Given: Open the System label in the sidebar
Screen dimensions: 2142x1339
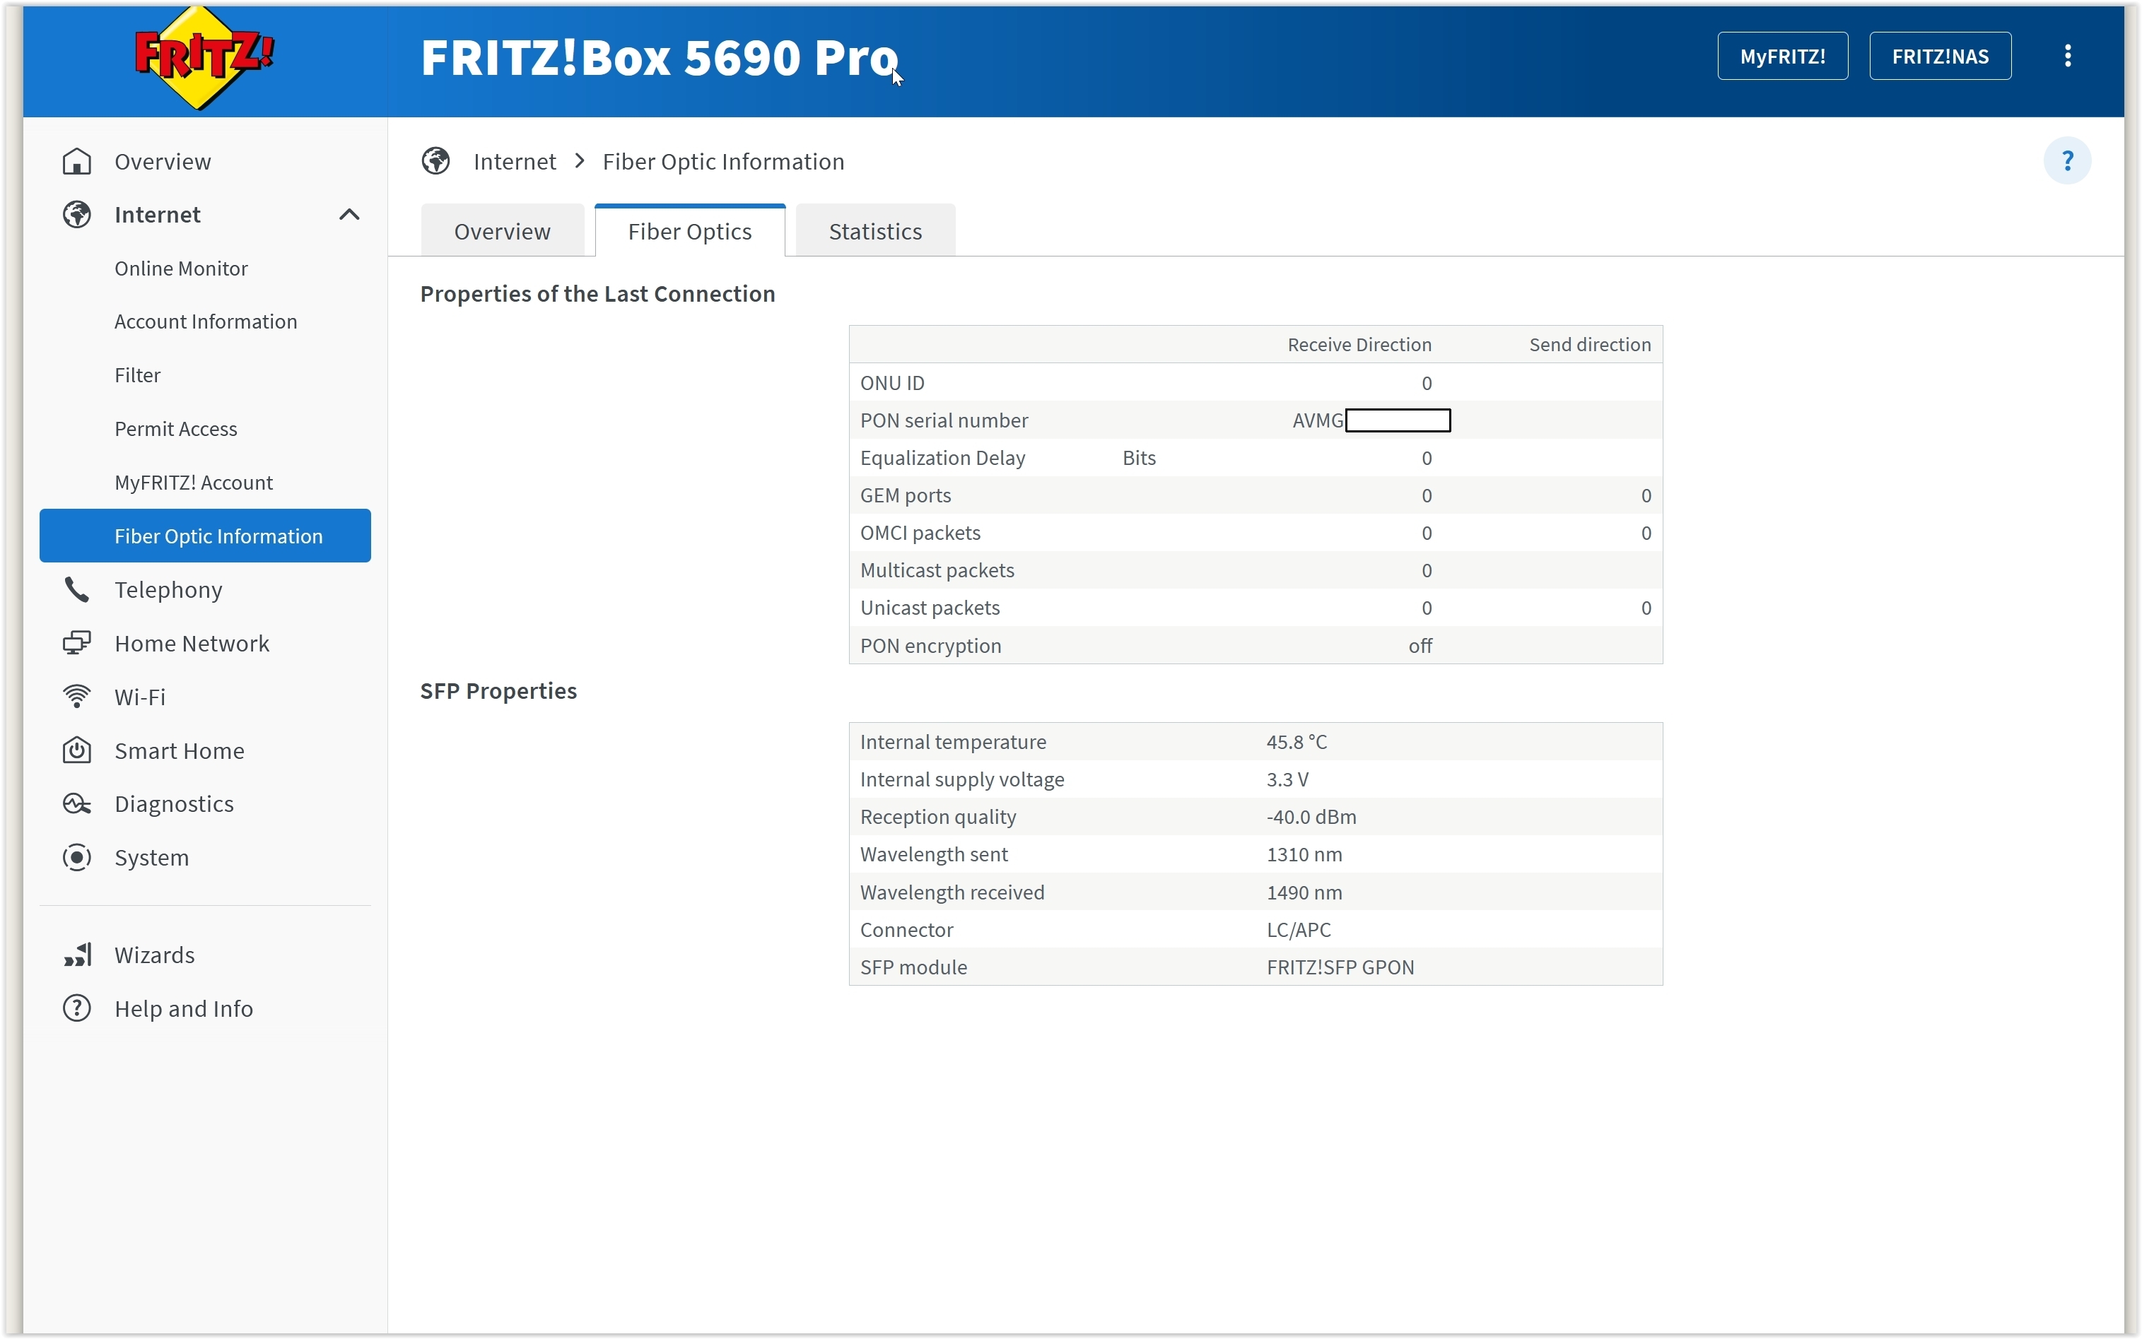Looking at the screenshot, I should (151, 857).
